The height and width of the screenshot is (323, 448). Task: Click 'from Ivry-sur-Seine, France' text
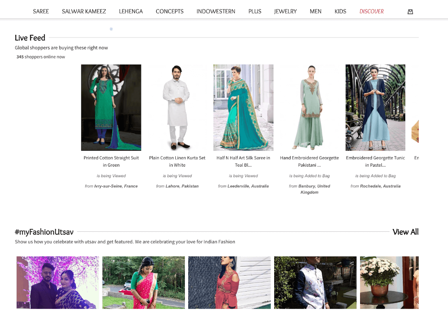pyautogui.click(x=111, y=186)
